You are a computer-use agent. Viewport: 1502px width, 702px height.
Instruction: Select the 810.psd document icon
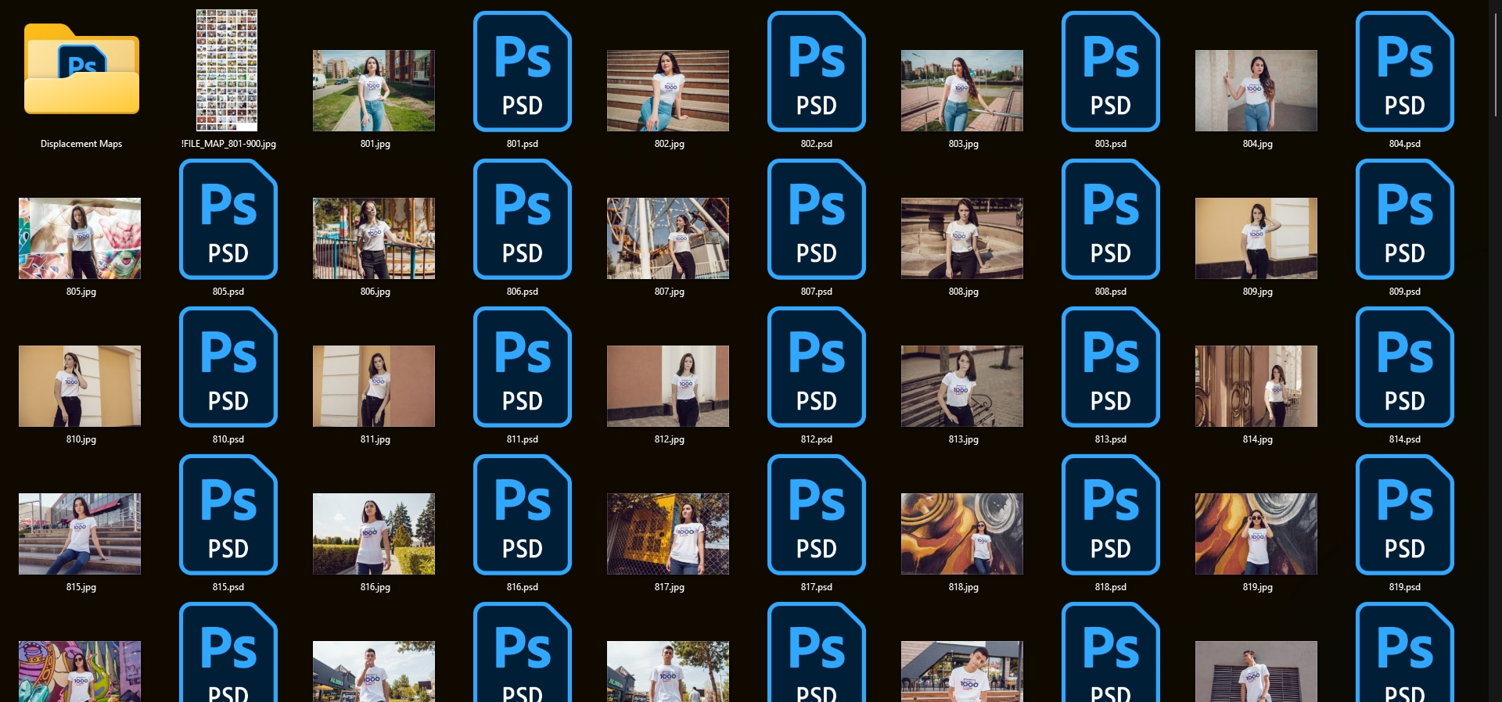click(228, 367)
